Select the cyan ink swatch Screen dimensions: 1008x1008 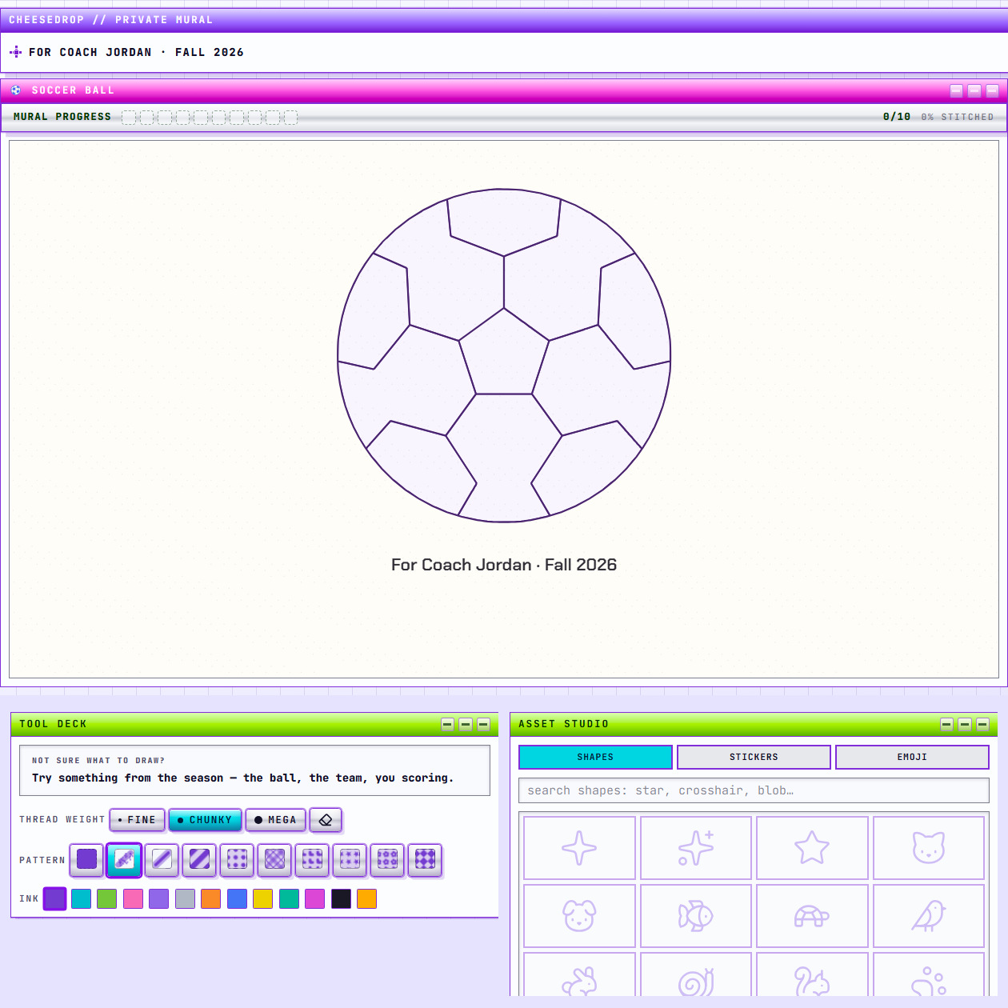(x=81, y=898)
